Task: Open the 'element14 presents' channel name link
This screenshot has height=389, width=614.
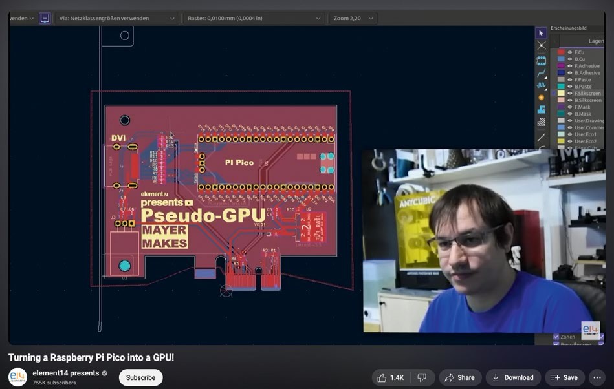Action: [66, 373]
